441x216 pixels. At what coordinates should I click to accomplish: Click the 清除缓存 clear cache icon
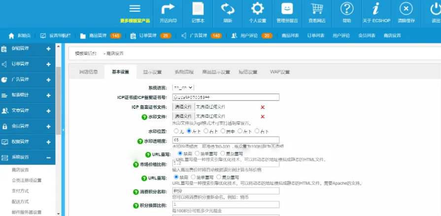tap(406, 9)
